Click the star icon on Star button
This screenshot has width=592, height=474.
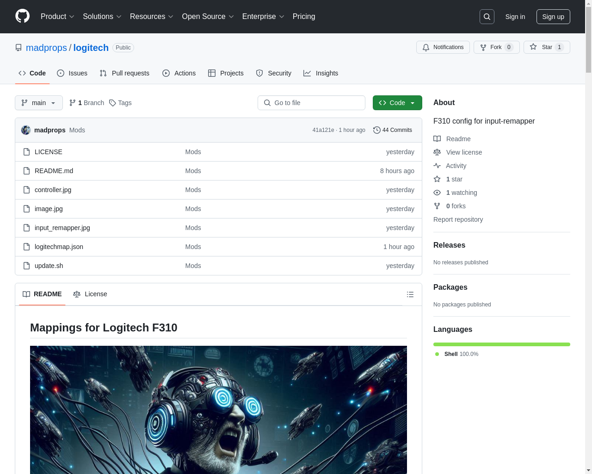533,47
